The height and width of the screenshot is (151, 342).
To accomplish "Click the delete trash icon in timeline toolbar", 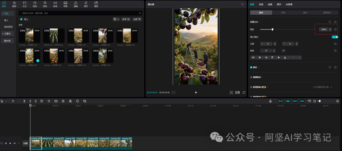I will coord(42,101).
